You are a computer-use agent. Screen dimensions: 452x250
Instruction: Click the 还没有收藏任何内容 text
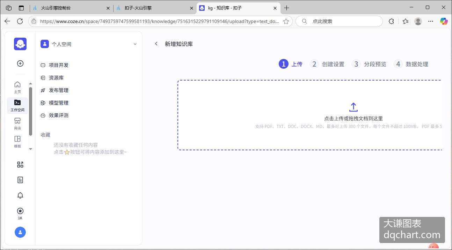click(76, 145)
